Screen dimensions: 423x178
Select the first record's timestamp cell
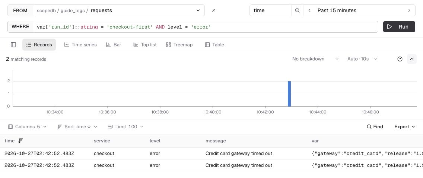click(x=39, y=154)
